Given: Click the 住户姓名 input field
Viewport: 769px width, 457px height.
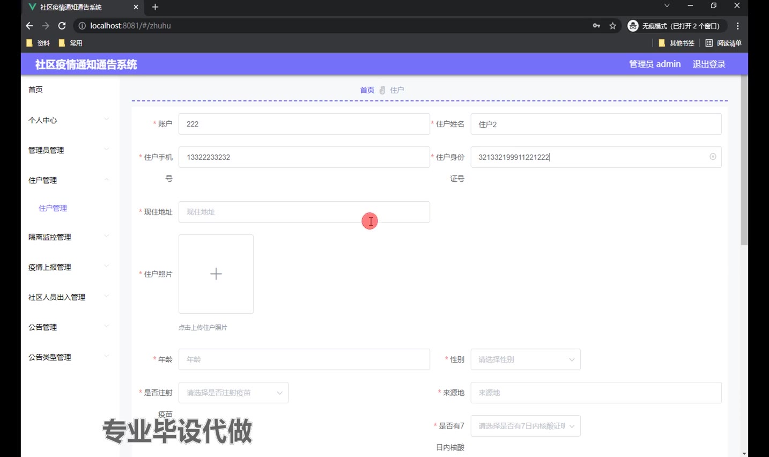Looking at the screenshot, I should (596, 124).
